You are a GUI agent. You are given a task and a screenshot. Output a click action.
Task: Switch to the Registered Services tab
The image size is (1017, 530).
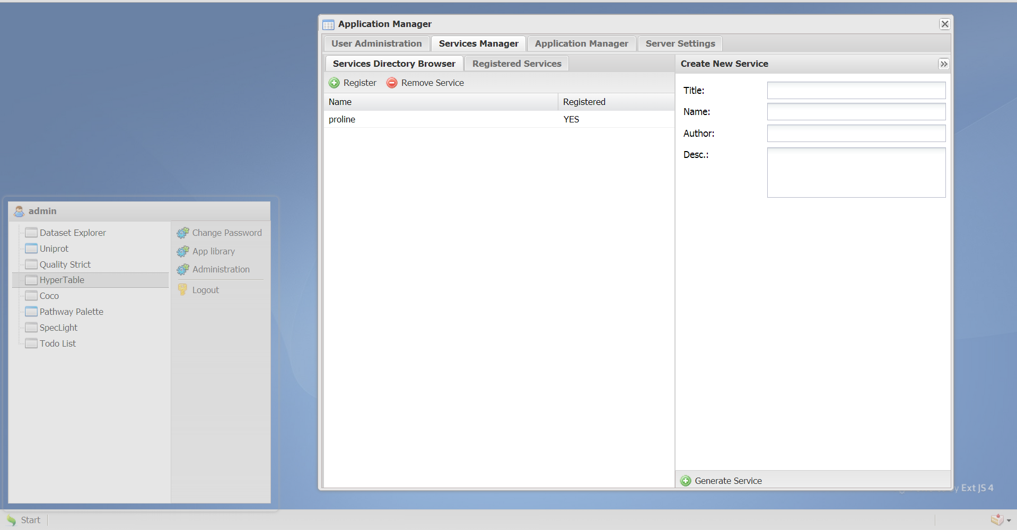tap(516, 64)
